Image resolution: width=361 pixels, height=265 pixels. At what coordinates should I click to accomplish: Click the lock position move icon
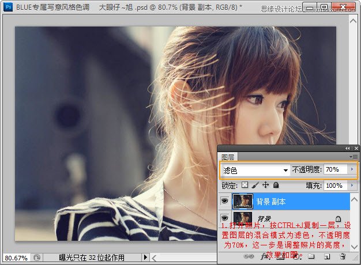pyautogui.click(x=265, y=185)
